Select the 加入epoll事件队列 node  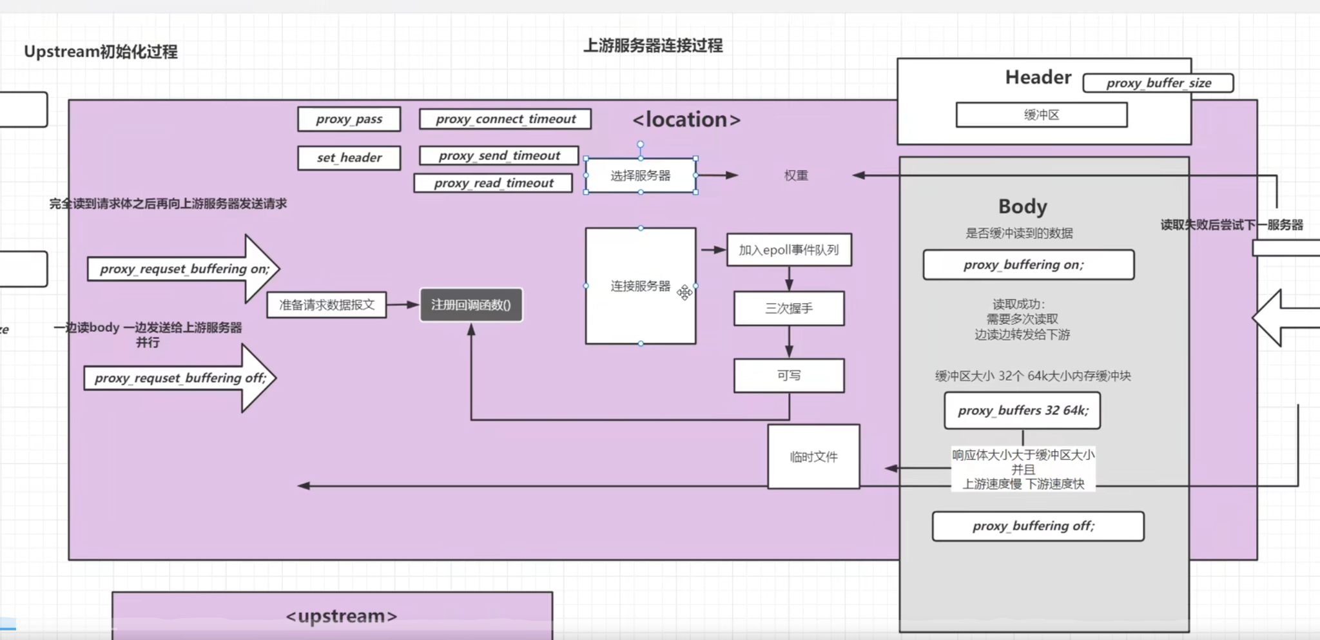click(x=788, y=250)
